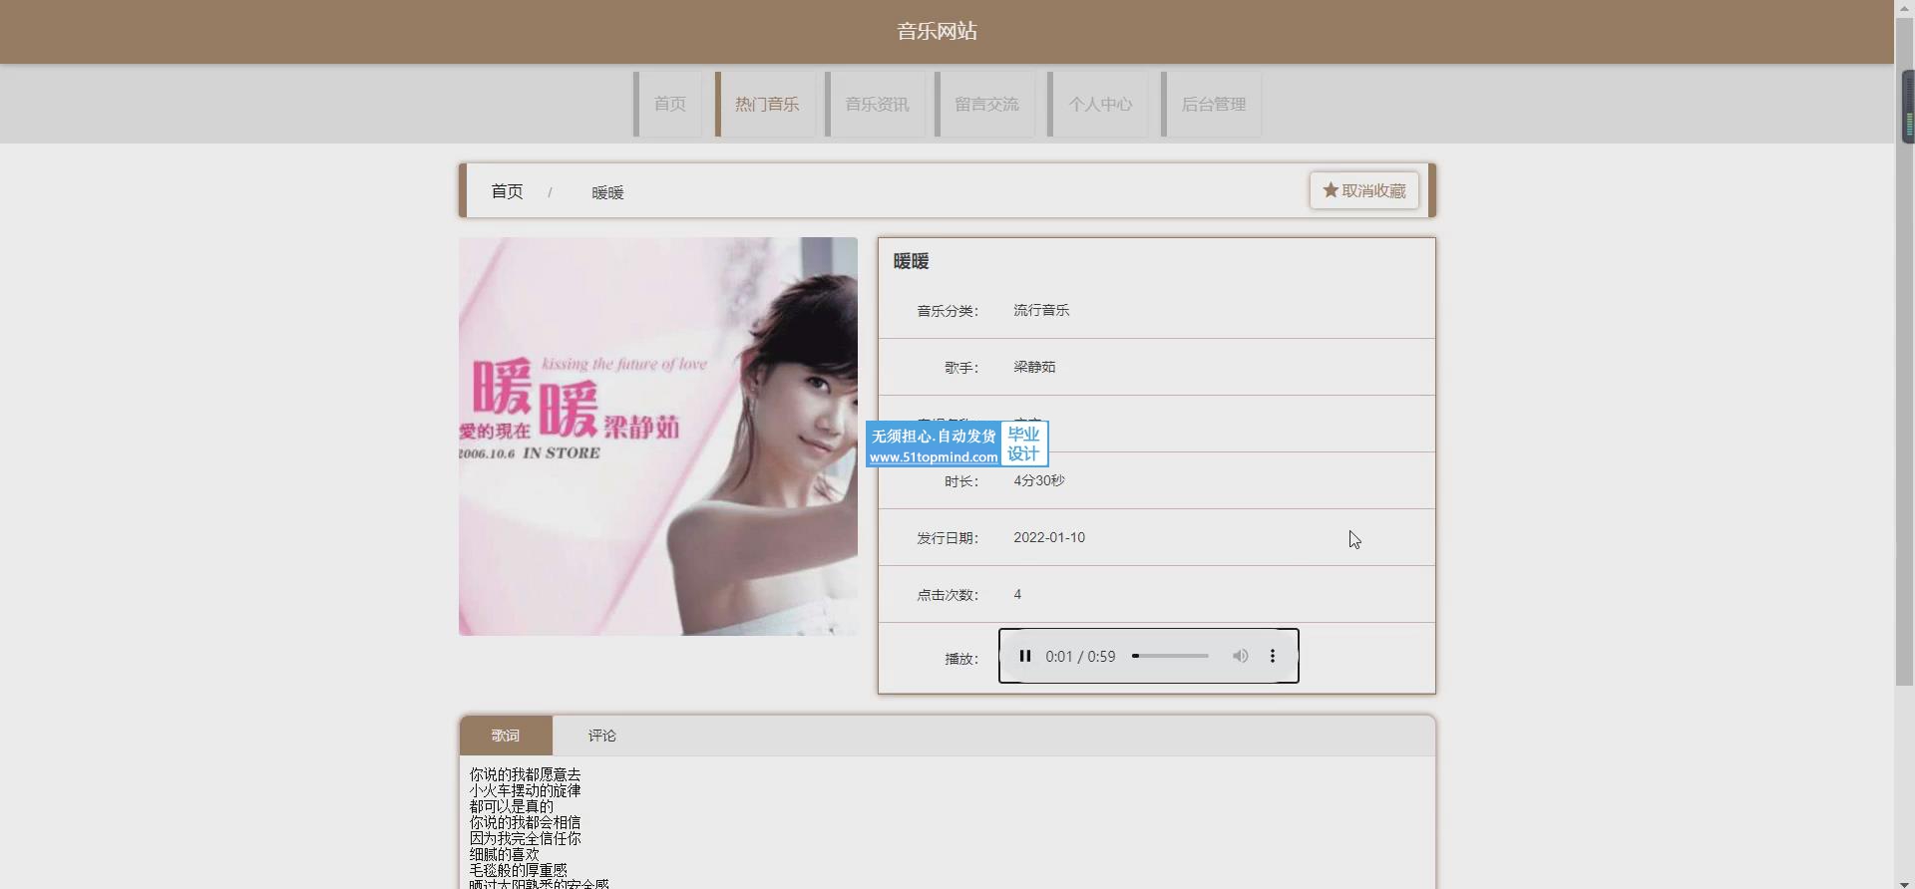The width and height of the screenshot is (1915, 889).
Task: Open the 个人中心 navigation item
Action: (1099, 104)
